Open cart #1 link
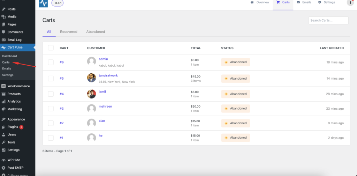The width and height of the screenshot is (357, 176). click(x=61, y=138)
